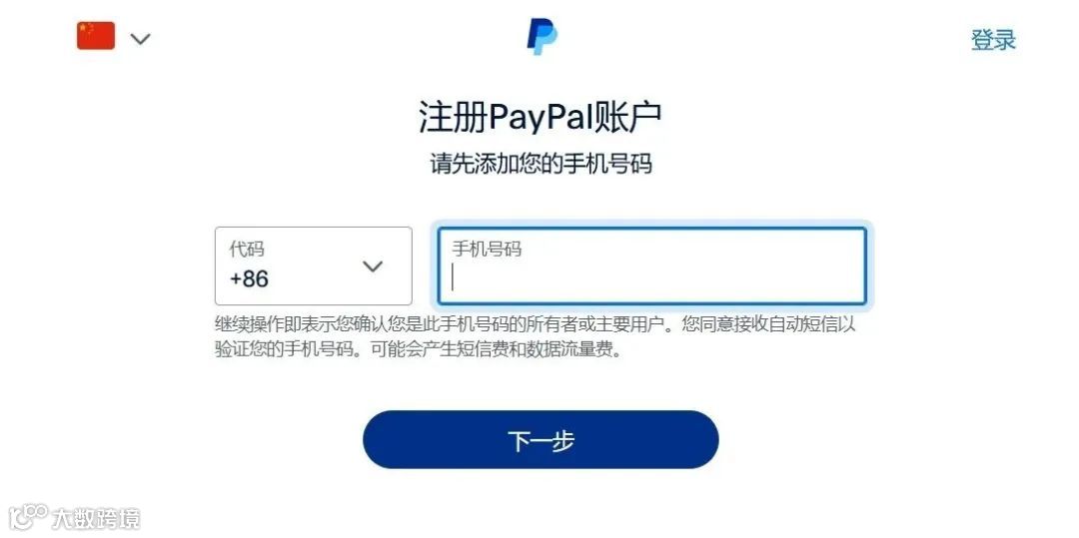Click the disclaimer line starting with 验证您的手机号码
This screenshot has height=538, width=1079.
point(419,349)
